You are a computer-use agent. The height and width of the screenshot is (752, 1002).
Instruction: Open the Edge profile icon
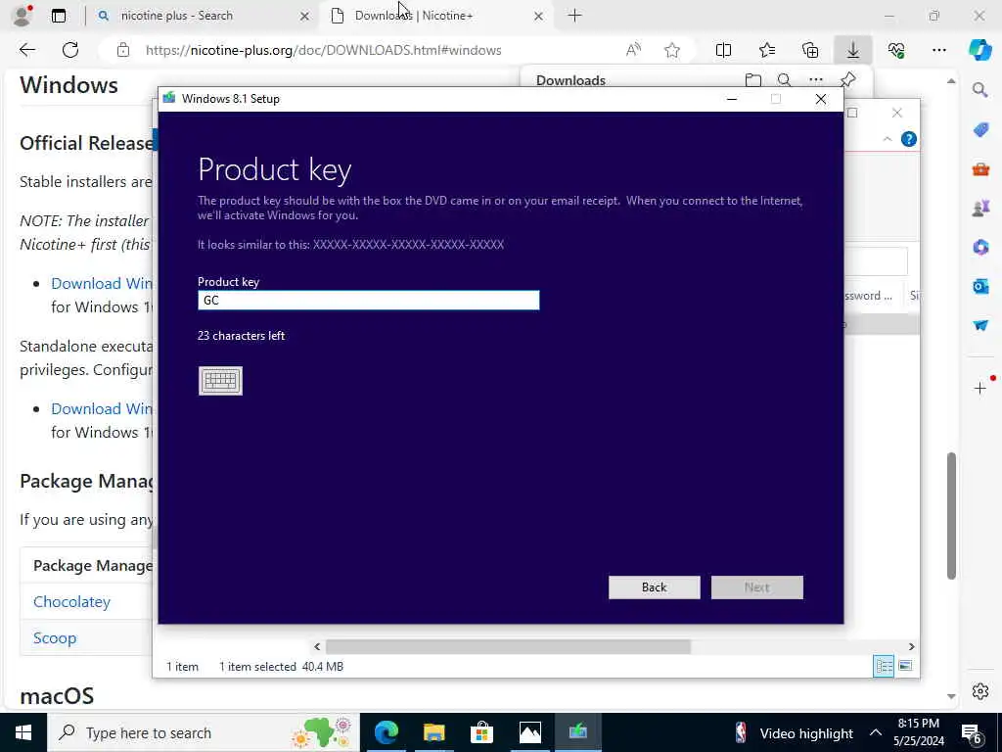tap(23, 16)
